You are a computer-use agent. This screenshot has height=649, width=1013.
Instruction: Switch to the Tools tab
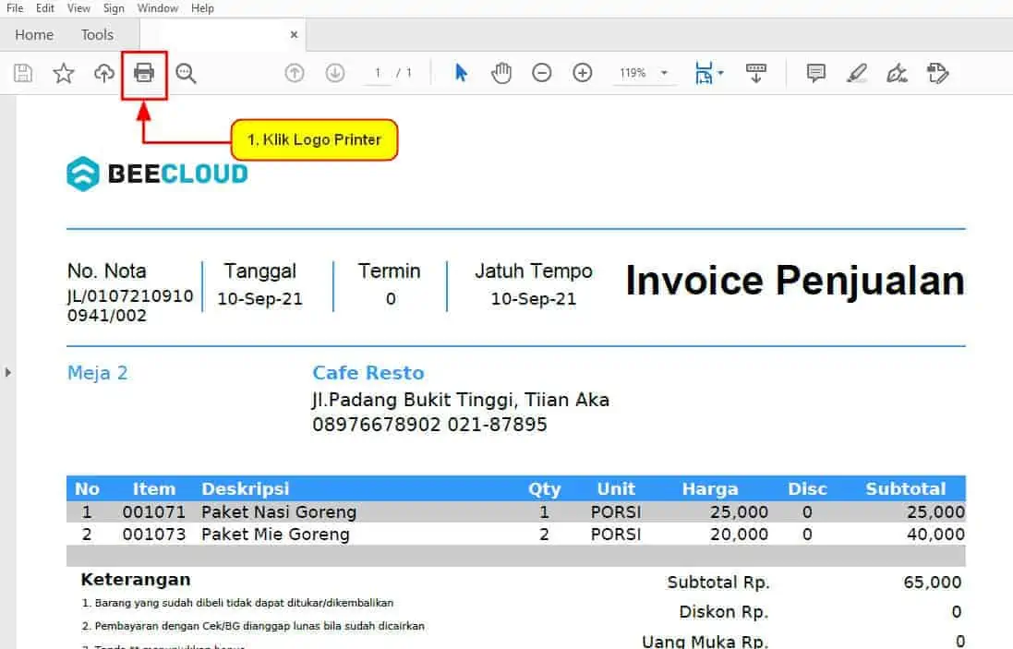click(x=97, y=35)
